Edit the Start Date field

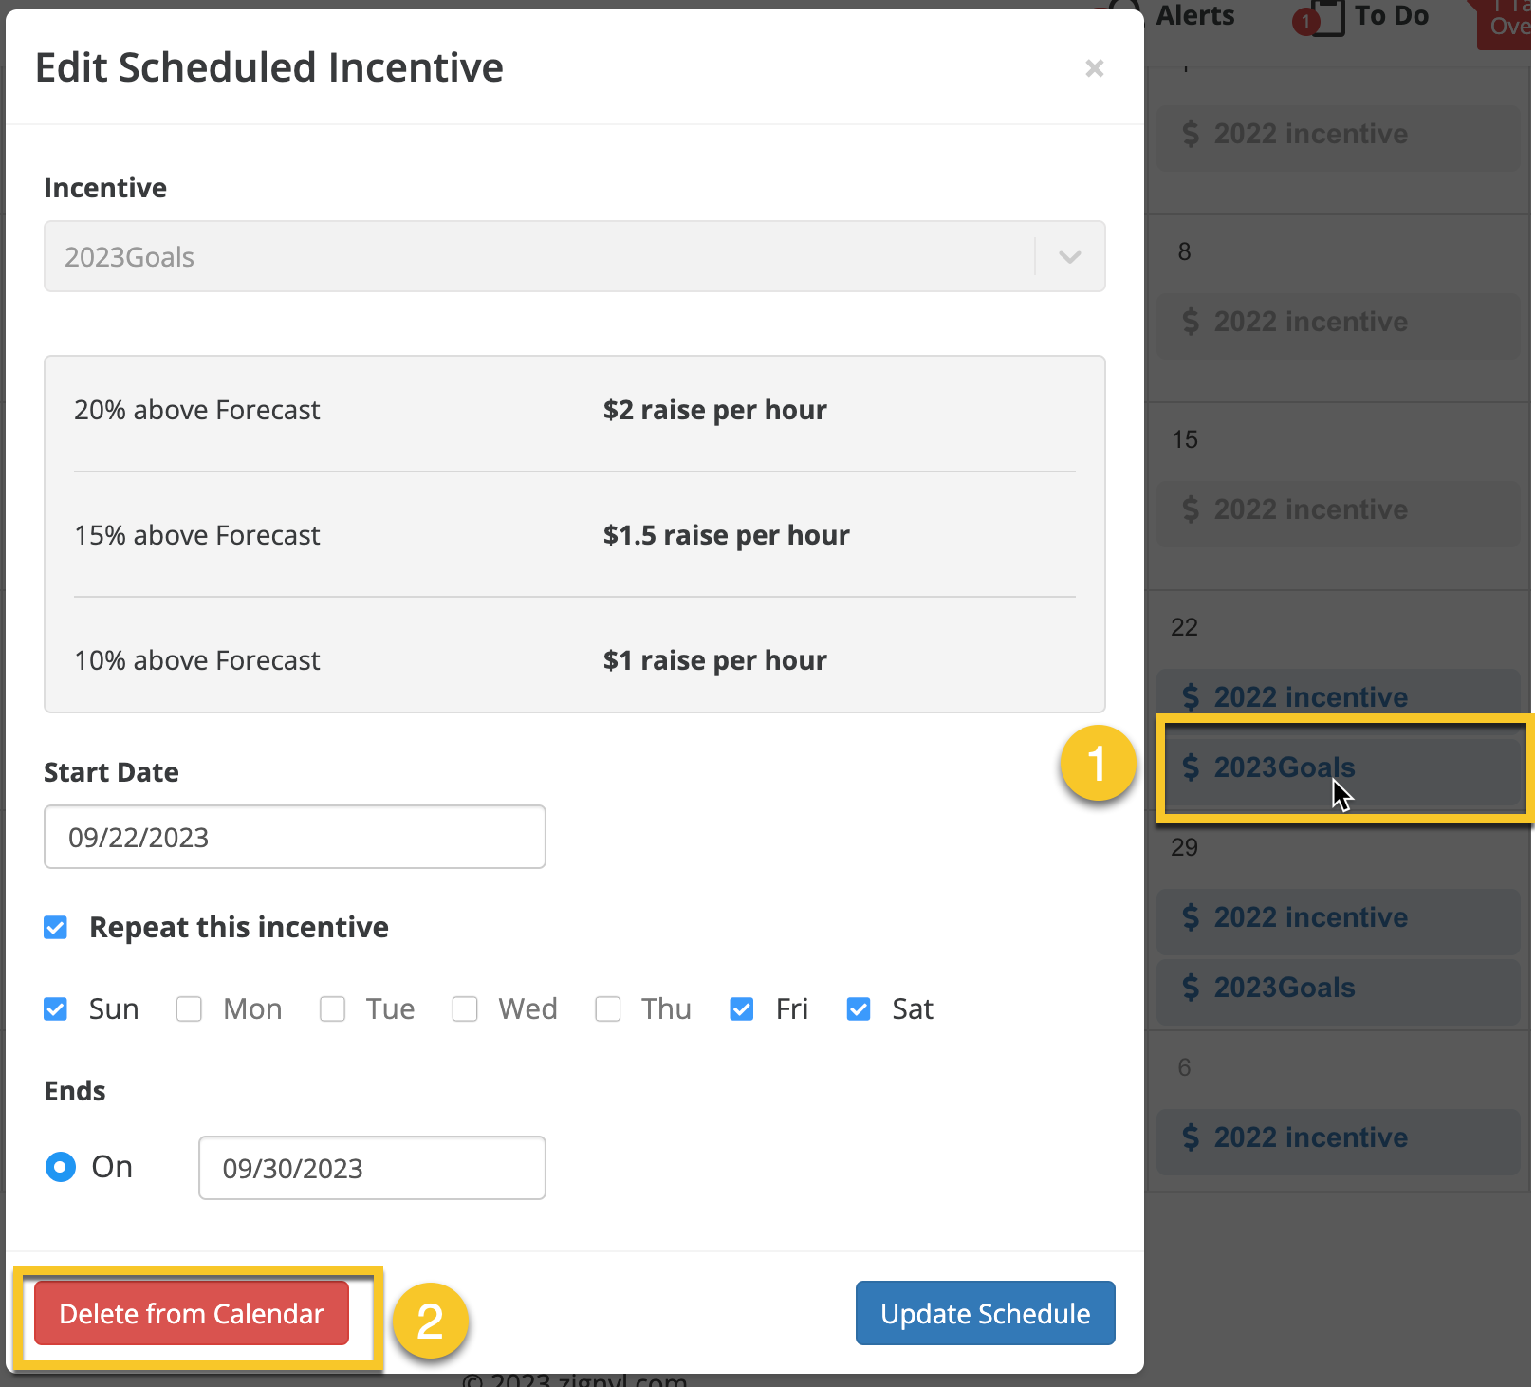pos(294,837)
